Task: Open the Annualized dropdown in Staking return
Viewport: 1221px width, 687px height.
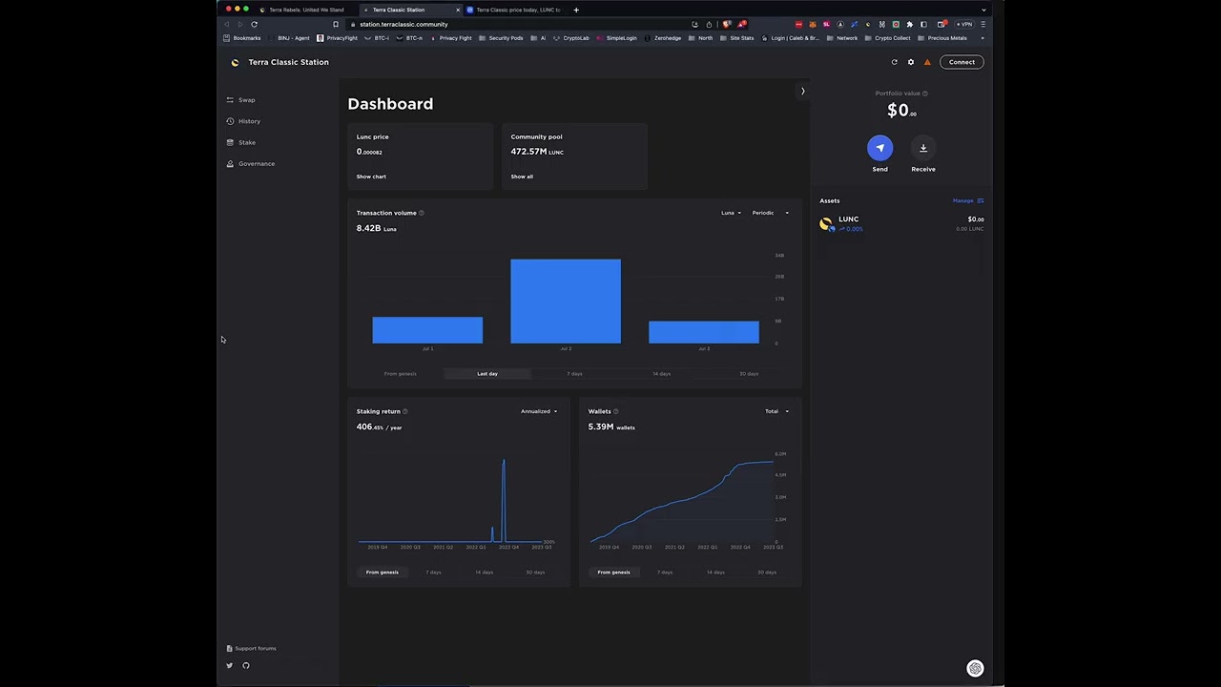Action: (539, 411)
